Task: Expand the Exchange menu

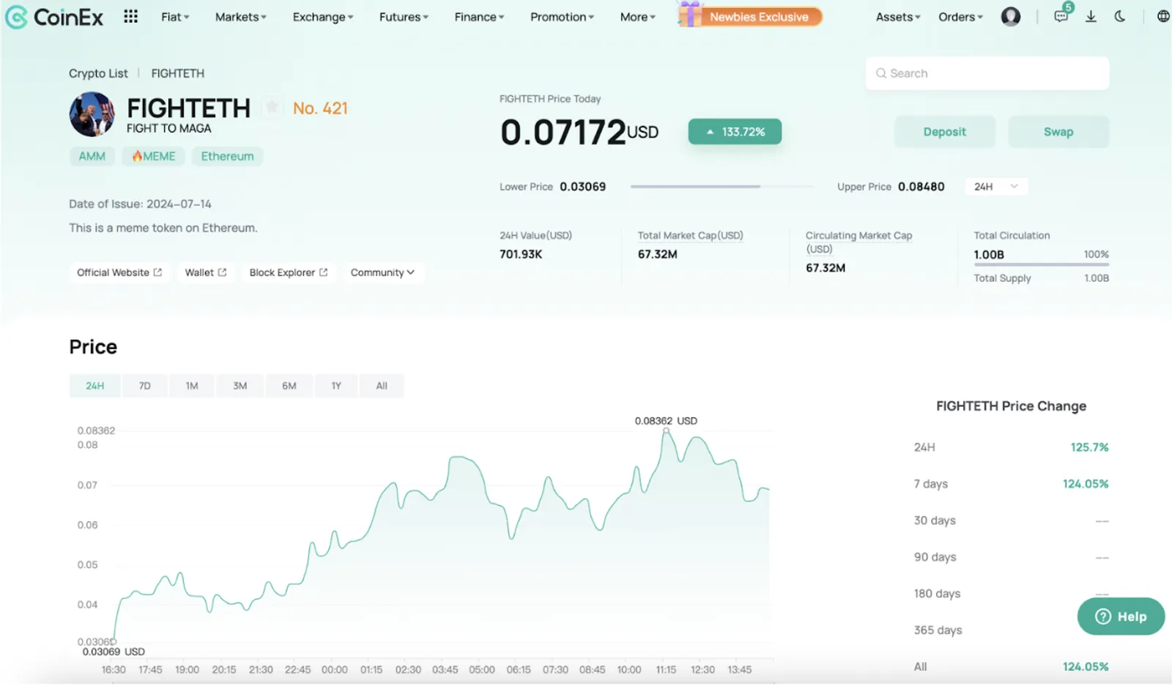Action: [x=322, y=17]
